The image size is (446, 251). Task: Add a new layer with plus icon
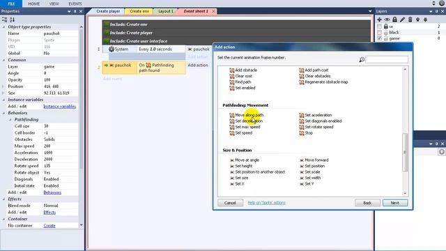[x=379, y=20]
